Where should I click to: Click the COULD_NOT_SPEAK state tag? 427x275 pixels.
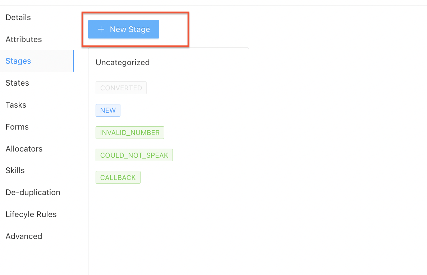[x=134, y=155]
